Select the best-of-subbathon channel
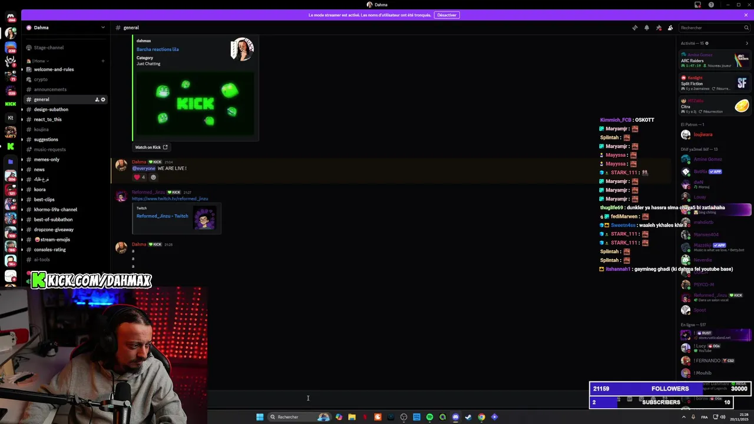 point(65,220)
